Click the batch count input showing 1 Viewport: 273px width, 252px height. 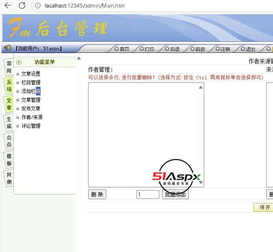point(148,194)
